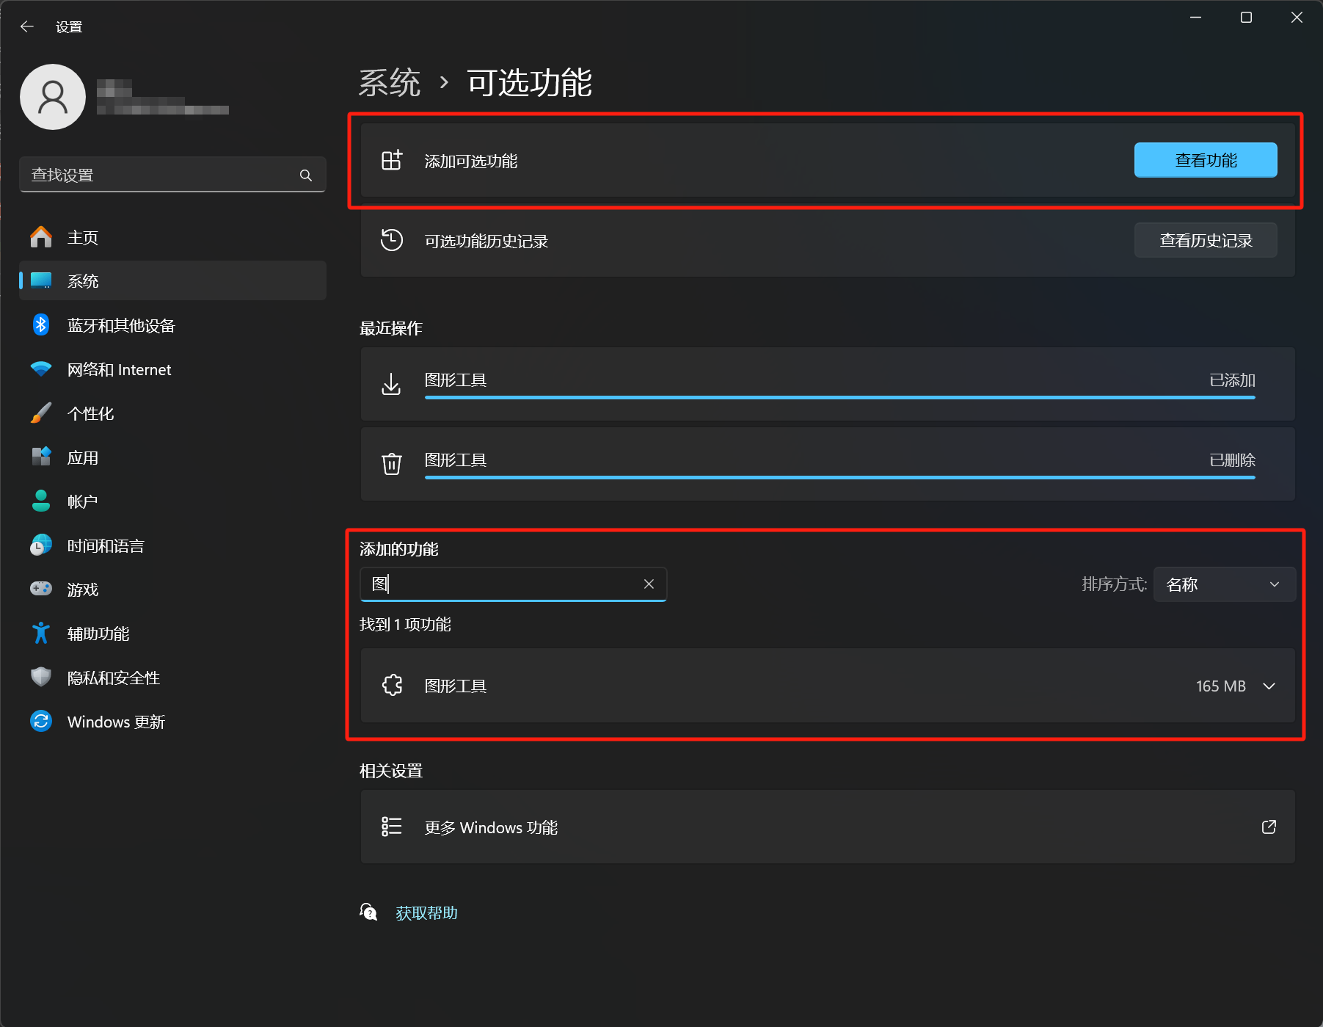Click the 已删除 status text
The image size is (1323, 1027).
[x=1232, y=460]
